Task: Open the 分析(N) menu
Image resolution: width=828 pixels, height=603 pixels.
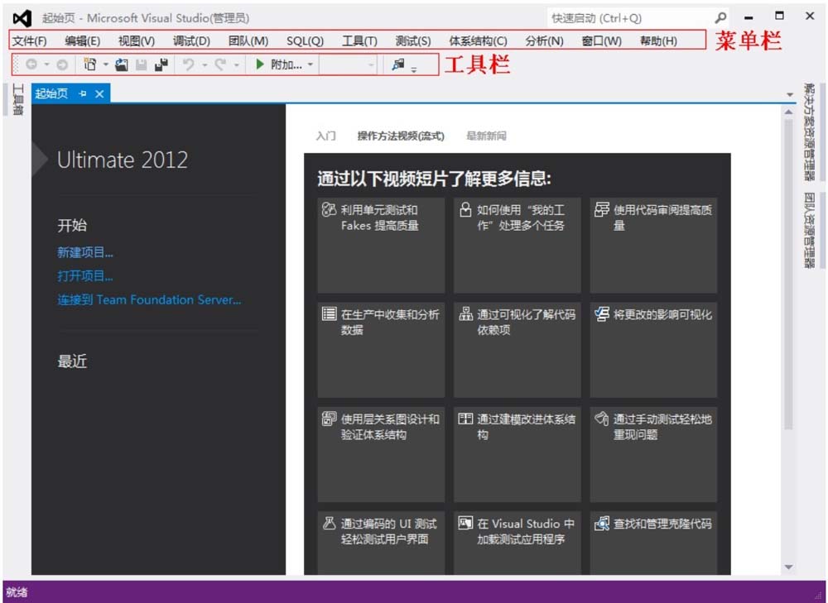Action: pos(545,41)
